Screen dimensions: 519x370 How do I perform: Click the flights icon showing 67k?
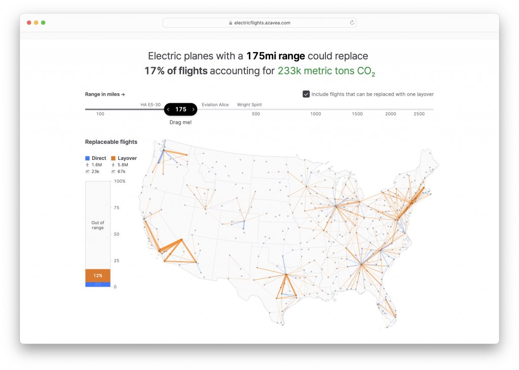(113, 171)
